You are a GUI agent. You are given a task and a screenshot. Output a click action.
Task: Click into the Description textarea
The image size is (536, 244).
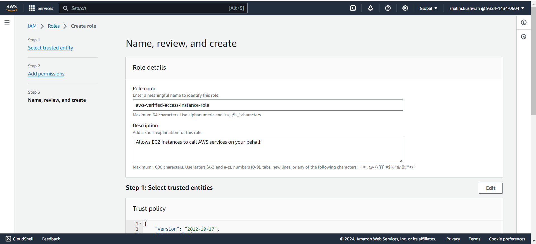[268, 150]
